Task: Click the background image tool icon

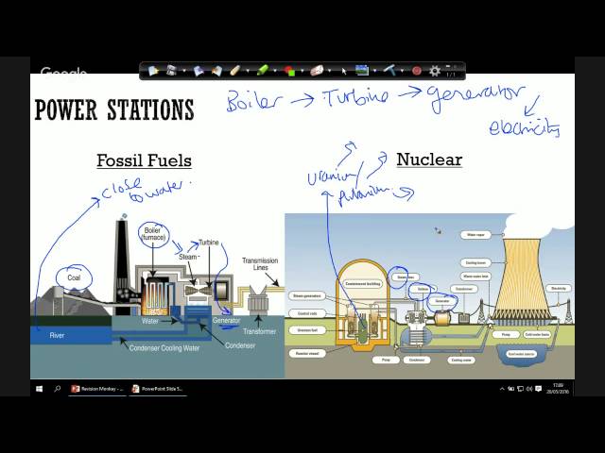Action: (362, 71)
